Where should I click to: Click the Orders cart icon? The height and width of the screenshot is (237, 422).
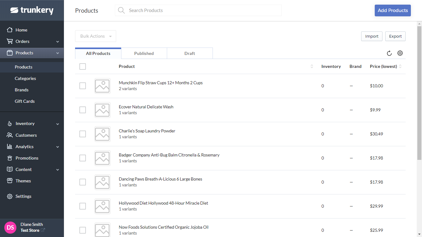point(10,41)
